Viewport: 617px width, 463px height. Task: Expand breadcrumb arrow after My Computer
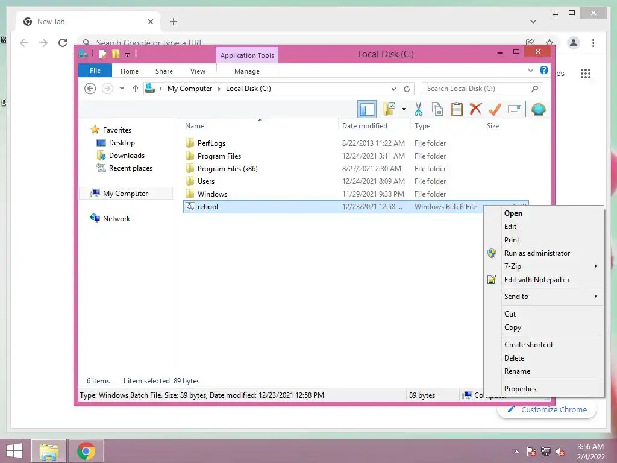(x=219, y=89)
